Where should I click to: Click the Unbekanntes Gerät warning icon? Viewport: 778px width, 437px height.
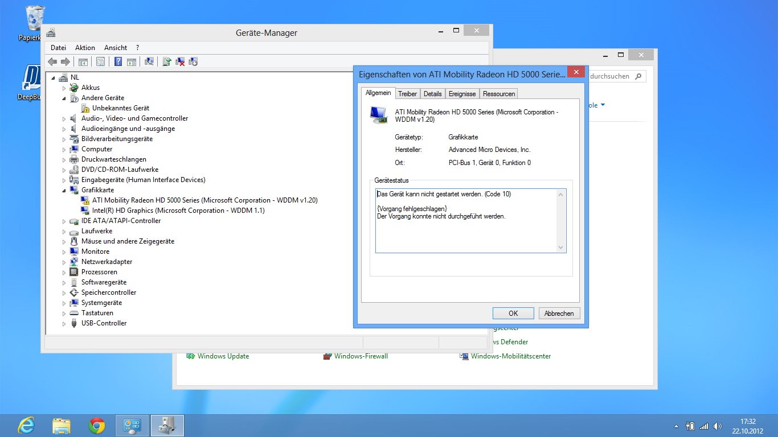85,108
